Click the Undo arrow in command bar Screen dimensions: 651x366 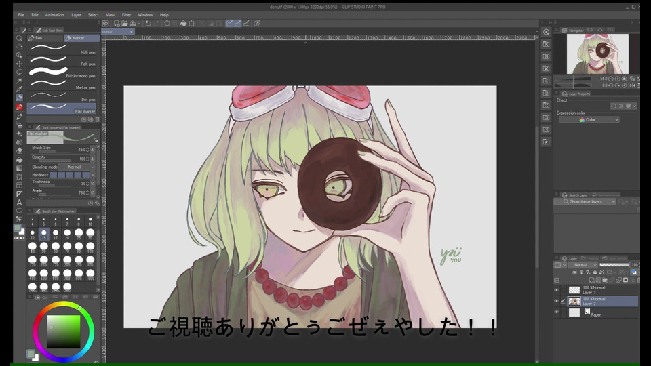(149, 24)
